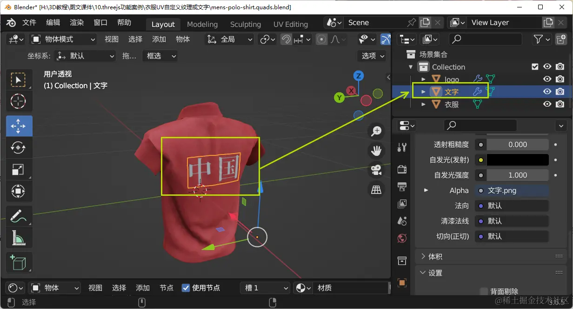The width and height of the screenshot is (573, 309).
Task: Click the 自发光(发射) black color swatch
Action: click(517, 160)
